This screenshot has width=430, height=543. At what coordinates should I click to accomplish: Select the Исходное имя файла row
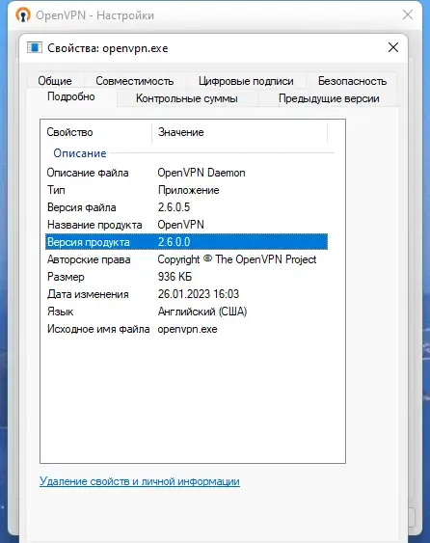(186, 329)
